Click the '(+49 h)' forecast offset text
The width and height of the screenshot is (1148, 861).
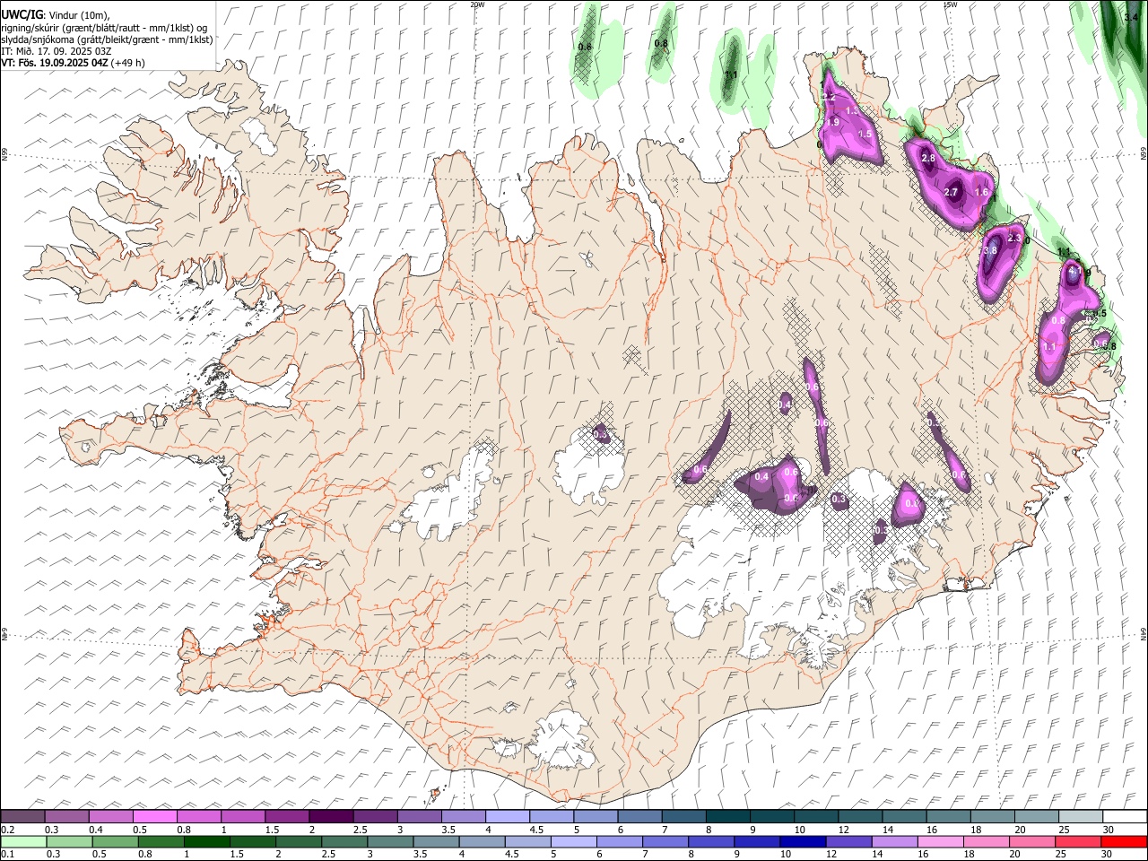[129, 63]
